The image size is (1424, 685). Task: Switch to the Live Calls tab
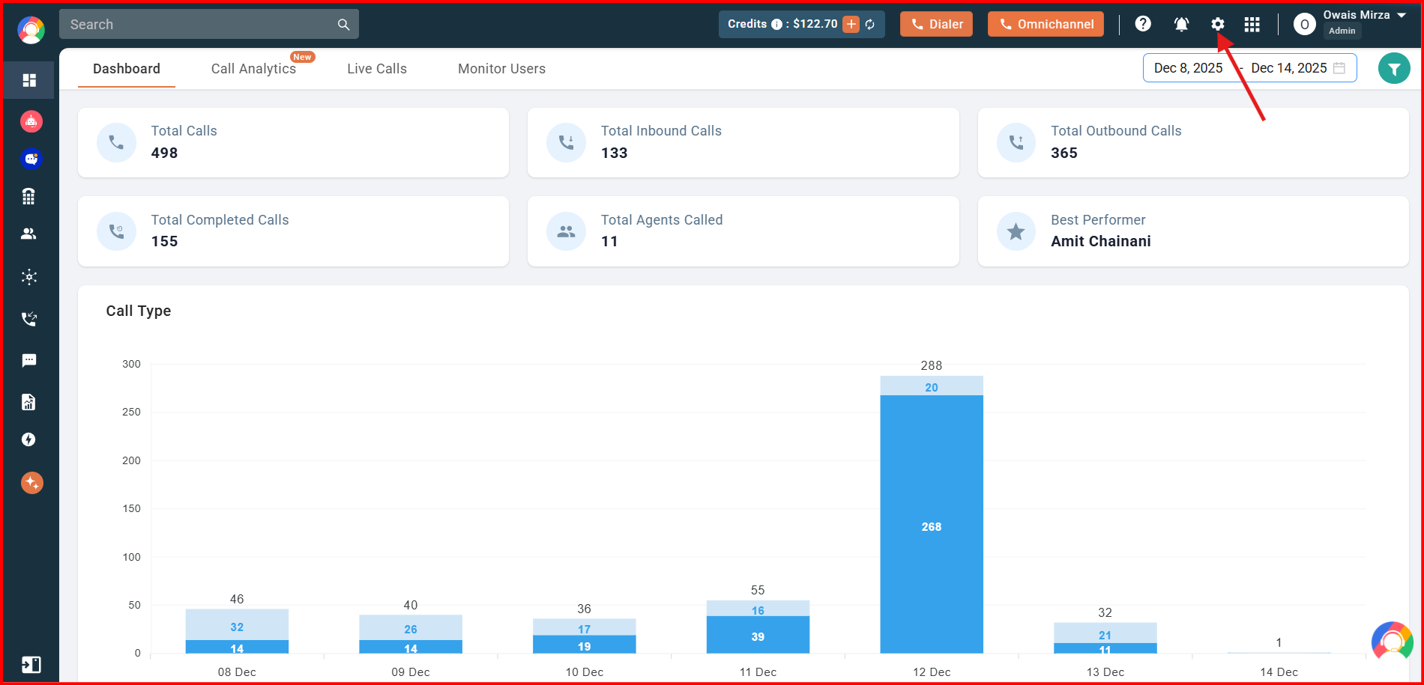pos(377,69)
